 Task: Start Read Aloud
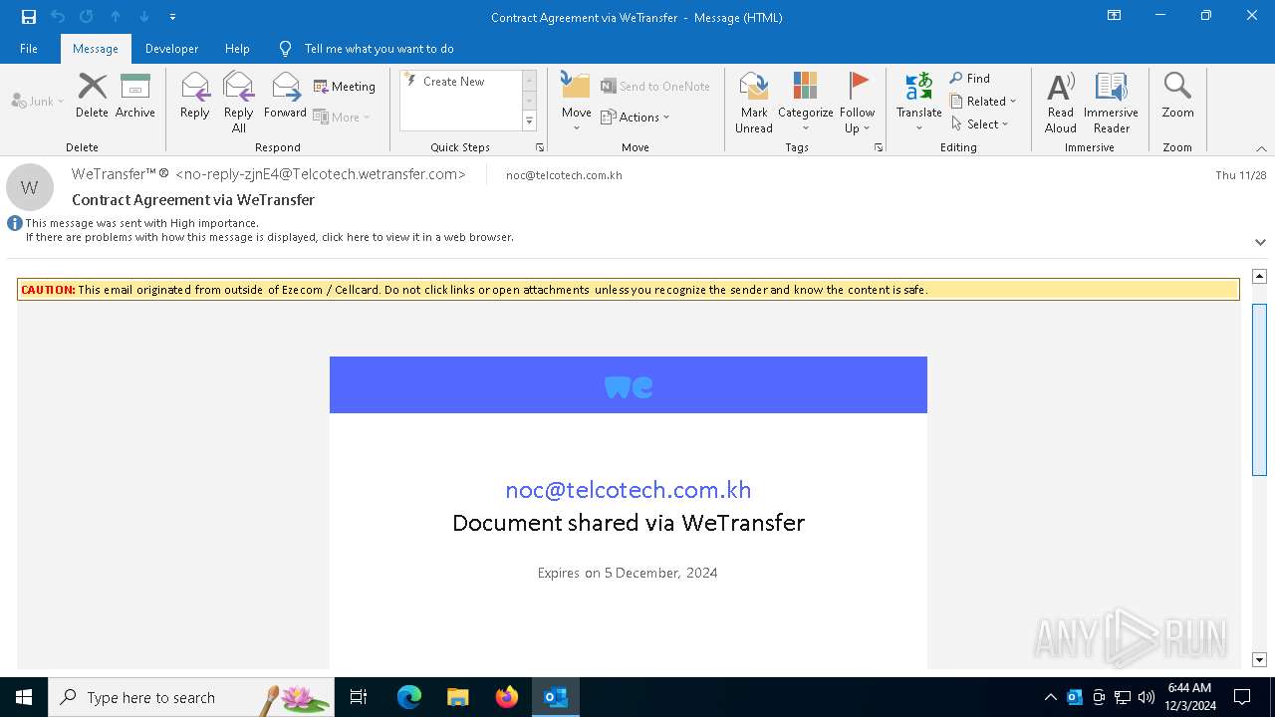pyautogui.click(x=1061, y=103)
